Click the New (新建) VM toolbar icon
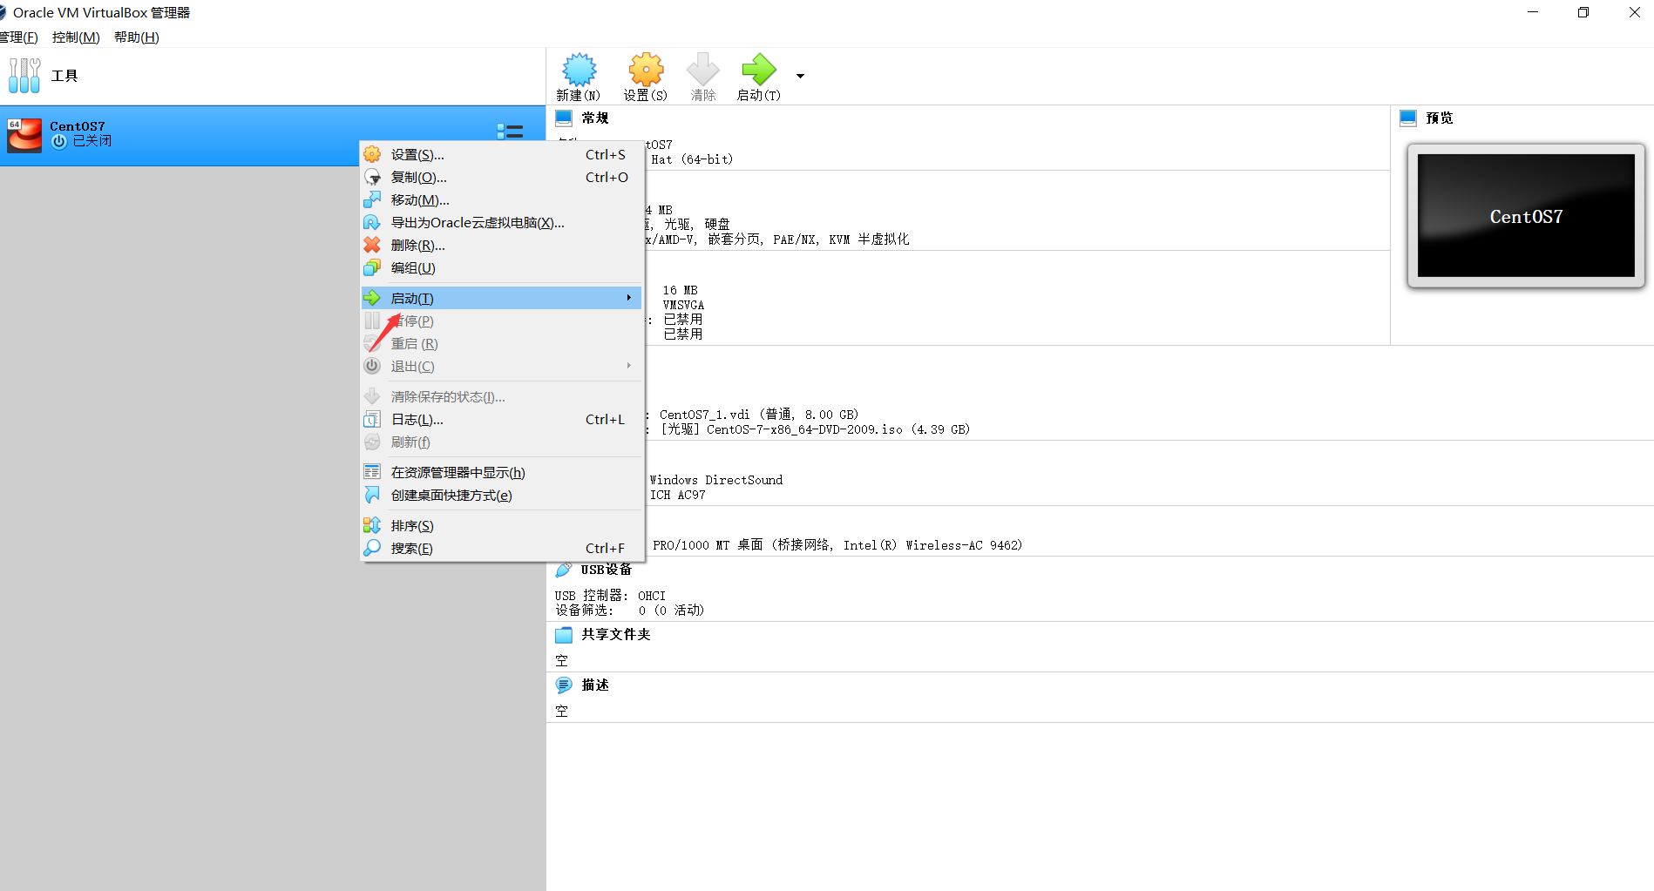 coord(579,77)
